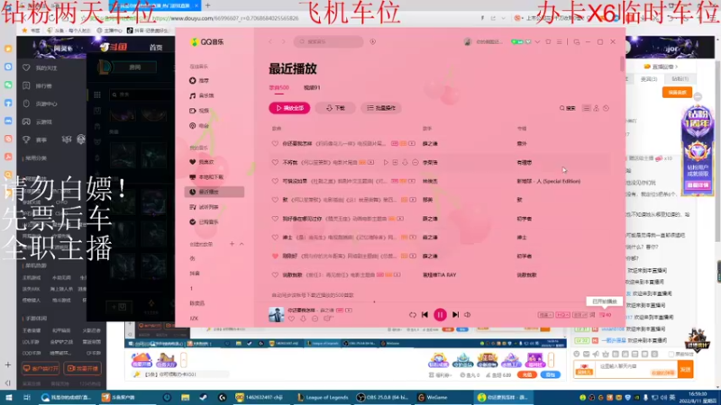The height and width of the screenshot is (405, 721).
Task: Click the listen-recognize icon beside search box
Action: tap(373, 41)
